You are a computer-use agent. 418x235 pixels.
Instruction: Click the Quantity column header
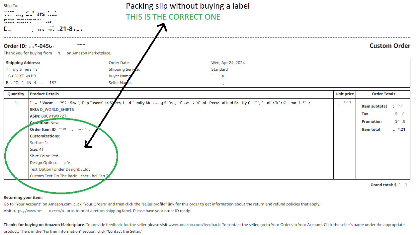(x=16, y=94)
